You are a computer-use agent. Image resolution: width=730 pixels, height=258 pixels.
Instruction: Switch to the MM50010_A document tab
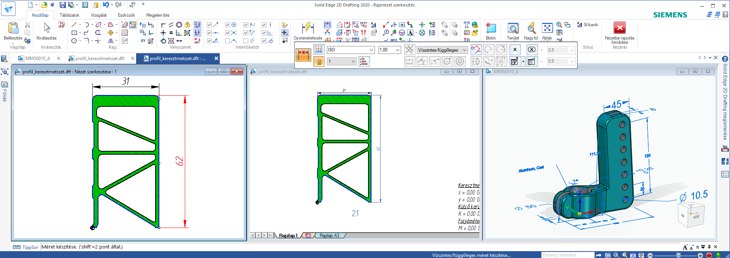pos(37,59)
